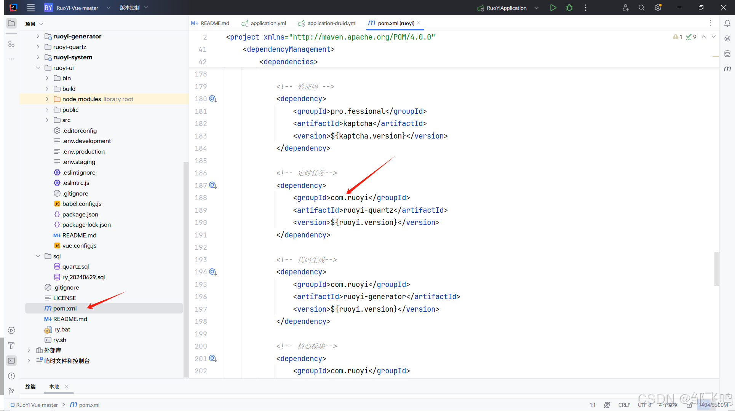Open the Services tool window icon
The image size is (735, 411).
pos(11,330)
